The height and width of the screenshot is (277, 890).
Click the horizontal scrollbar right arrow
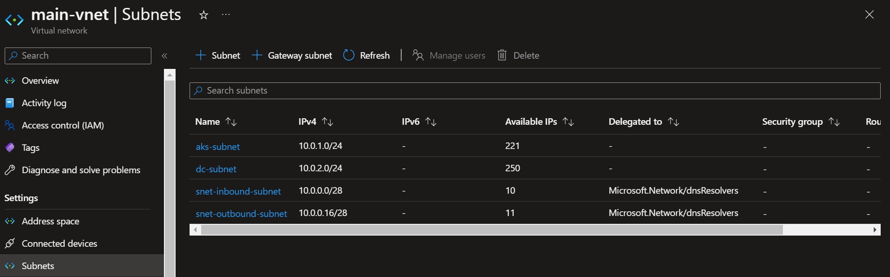[875, 230]
